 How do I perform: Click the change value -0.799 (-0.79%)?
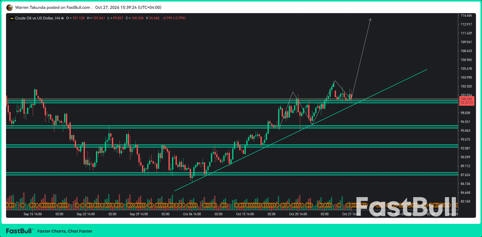point(174,18)
